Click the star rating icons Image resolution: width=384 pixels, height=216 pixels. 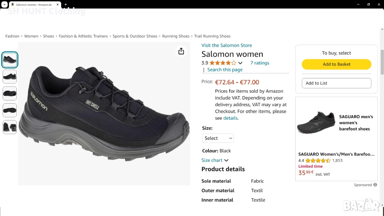coord(223,63)
